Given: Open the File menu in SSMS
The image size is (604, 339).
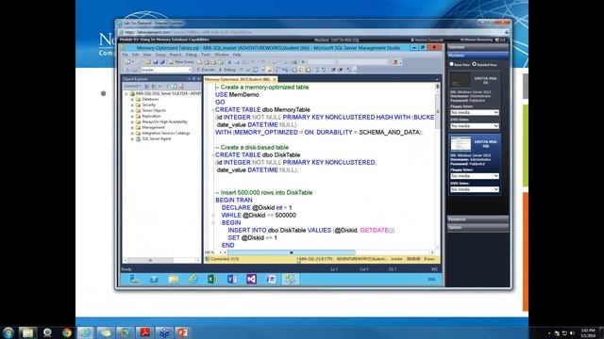Looking at the screenshot, I should click(125, 55).
